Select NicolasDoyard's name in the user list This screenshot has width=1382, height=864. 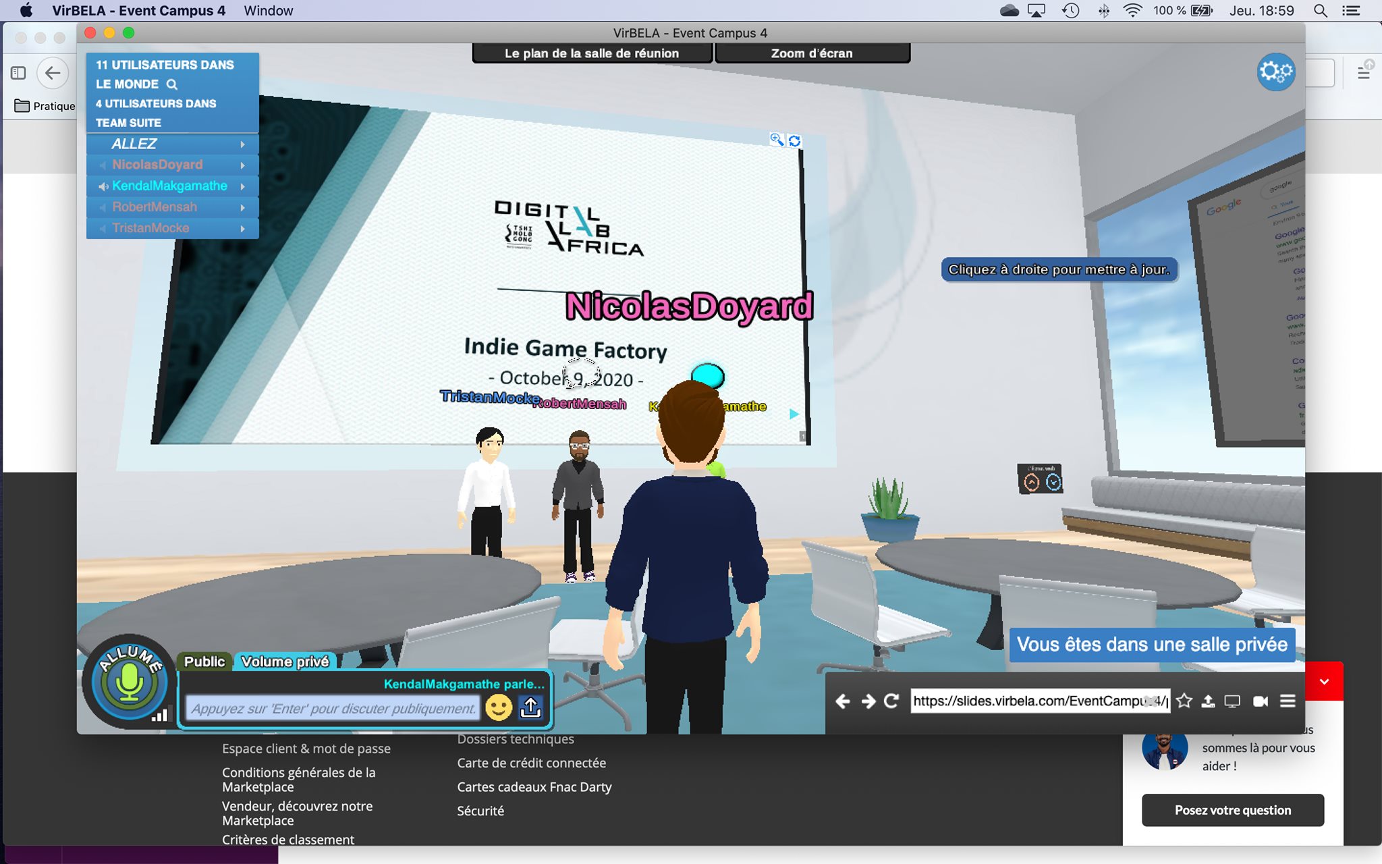157,165
